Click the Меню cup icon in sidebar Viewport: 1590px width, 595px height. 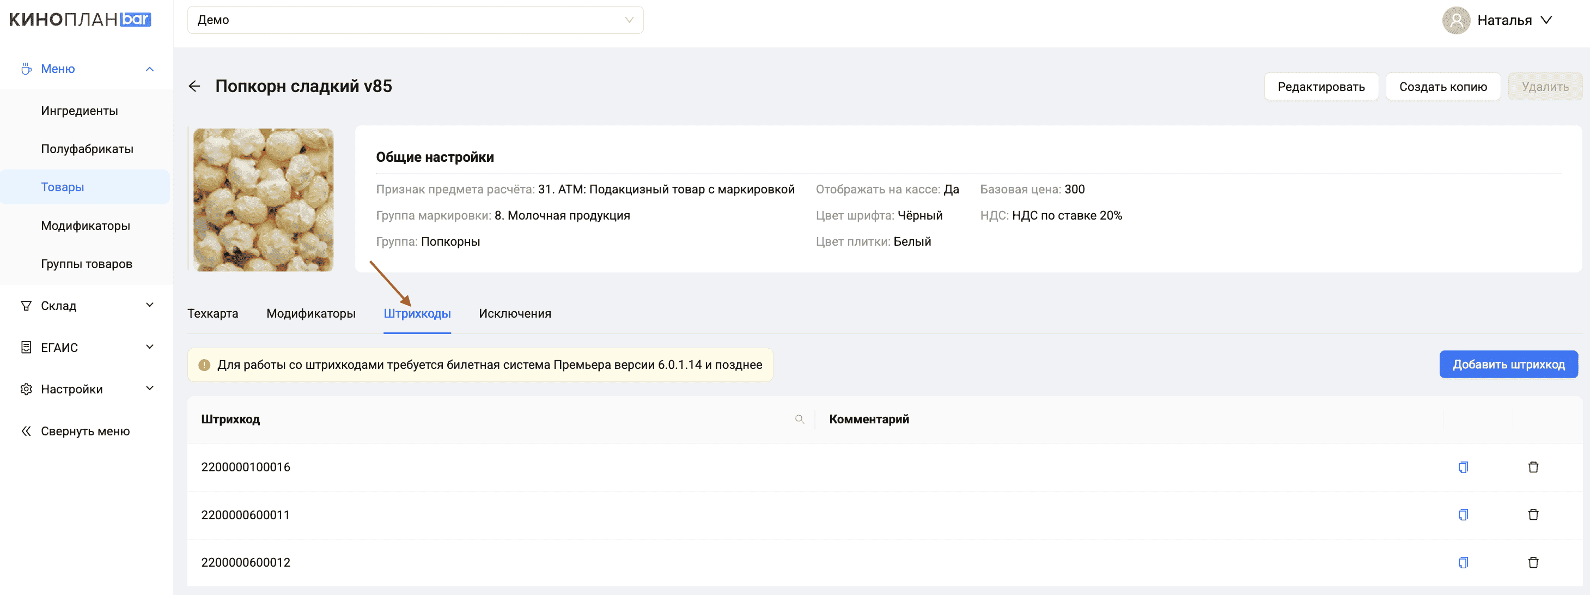[26, 69]
